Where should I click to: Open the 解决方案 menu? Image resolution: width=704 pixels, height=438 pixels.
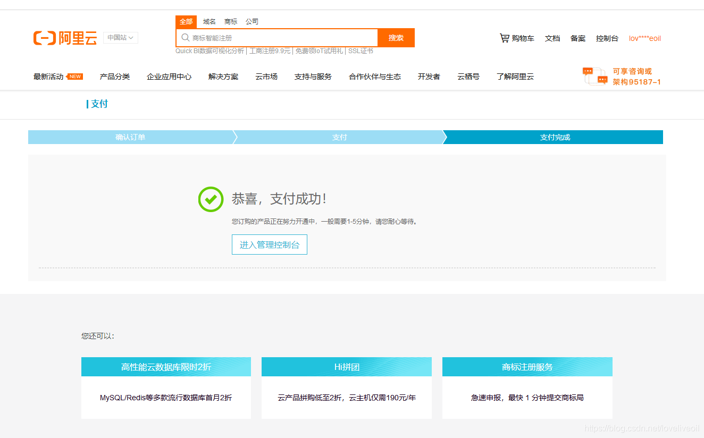click(223, 77)
